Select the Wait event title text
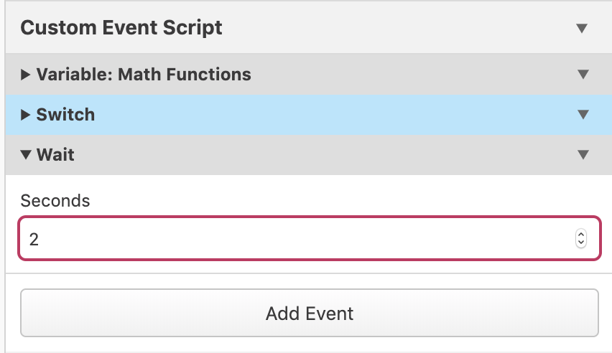The width and height of the screenshot is (612, 353). [x=55, y=155]
